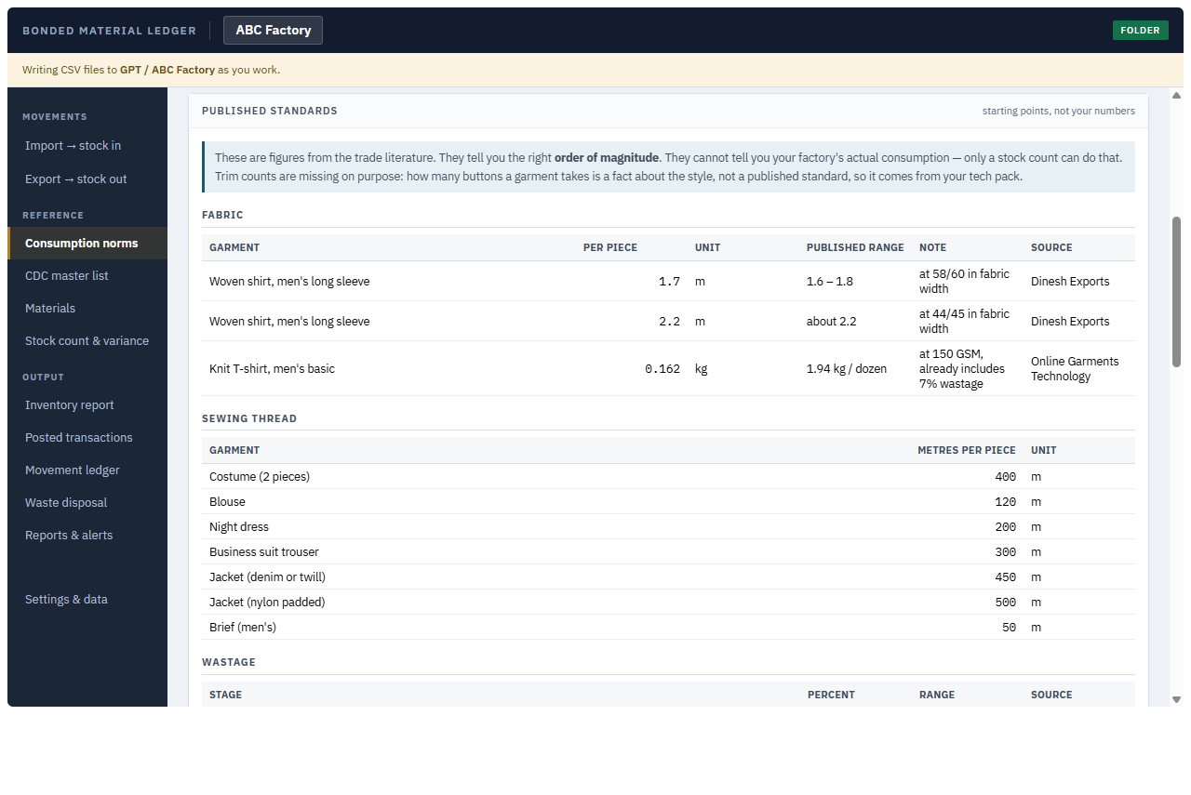Open the ABC Factory selector button
This screenshot has height=795, width=1191.
(x=273, y=31)
